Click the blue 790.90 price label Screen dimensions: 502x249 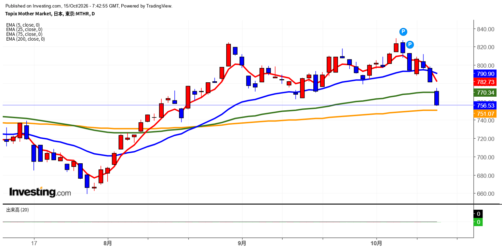coord(485,74)
